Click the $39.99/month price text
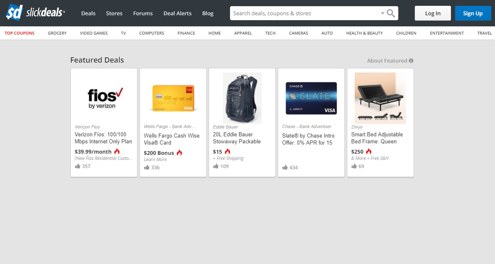 click(93, 152)
